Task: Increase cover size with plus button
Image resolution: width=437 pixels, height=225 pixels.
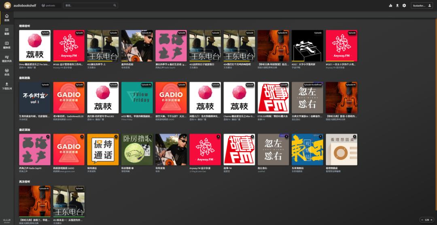Action: pyautogui.click(x=431, y=220)
